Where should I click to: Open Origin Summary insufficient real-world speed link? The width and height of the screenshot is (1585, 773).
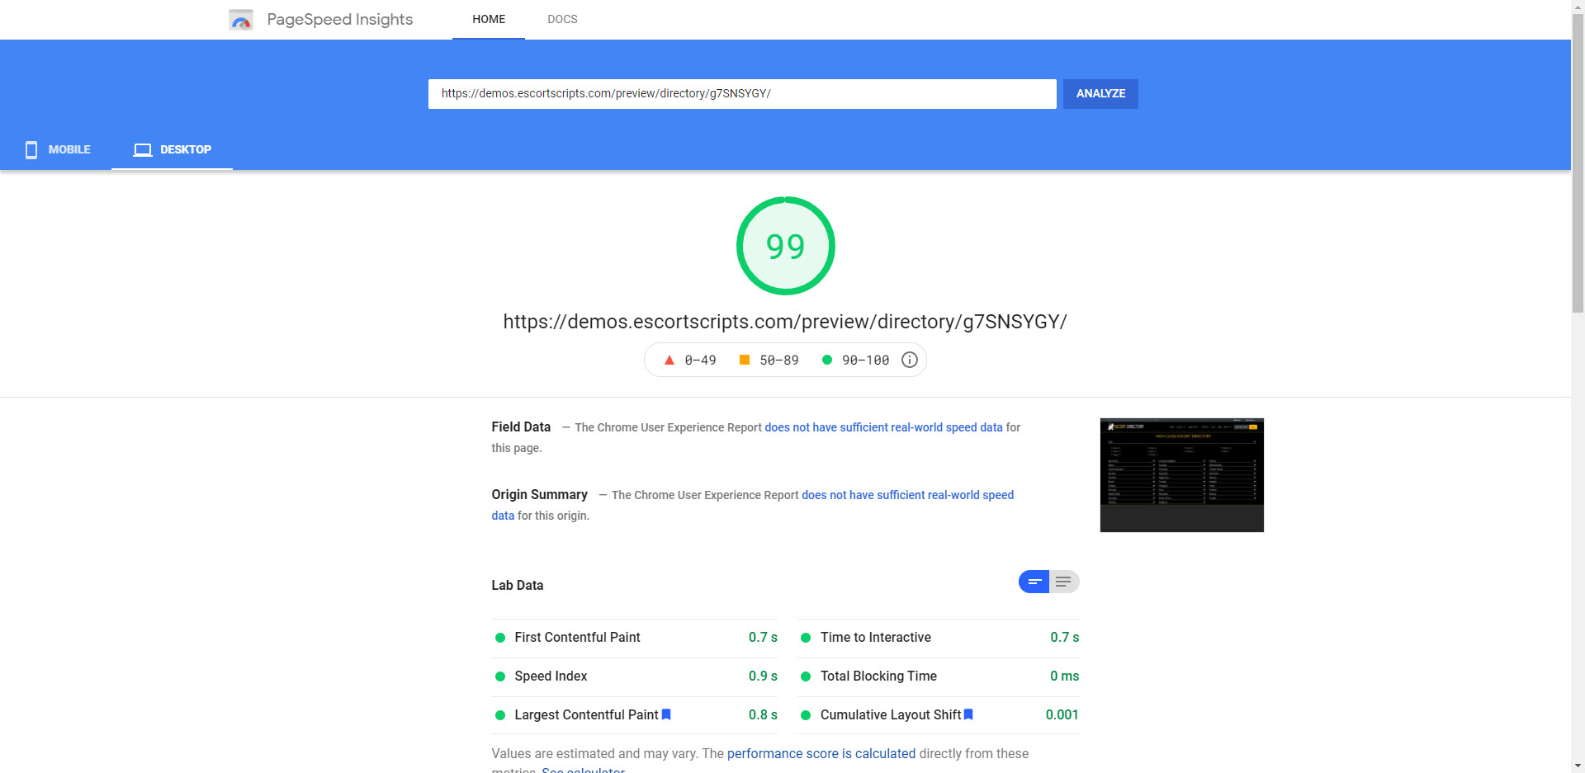point(907,495)
